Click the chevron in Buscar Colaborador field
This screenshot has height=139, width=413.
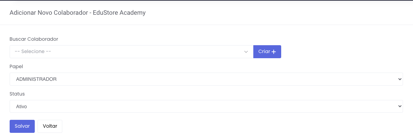coord(246,52)
